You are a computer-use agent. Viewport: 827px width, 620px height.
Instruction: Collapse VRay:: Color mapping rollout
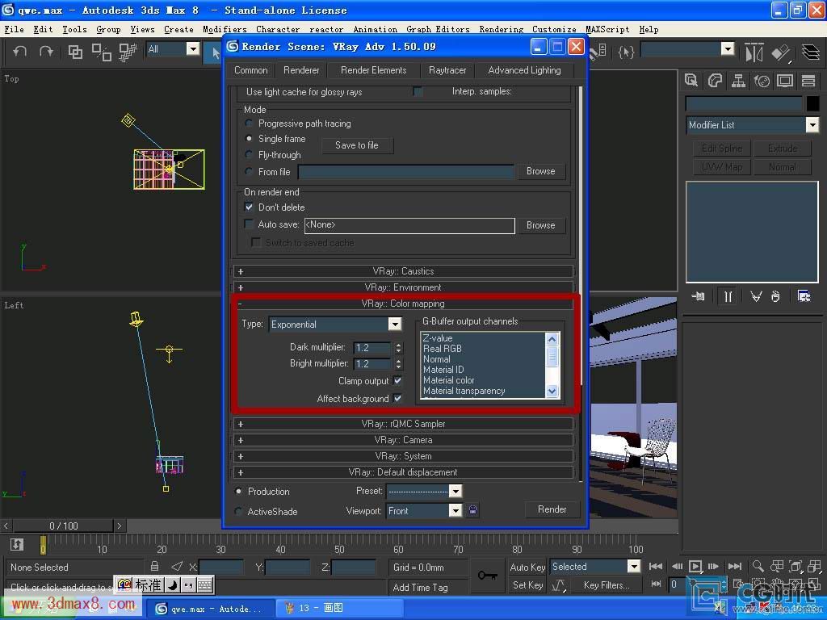click(x=404, y=304)
